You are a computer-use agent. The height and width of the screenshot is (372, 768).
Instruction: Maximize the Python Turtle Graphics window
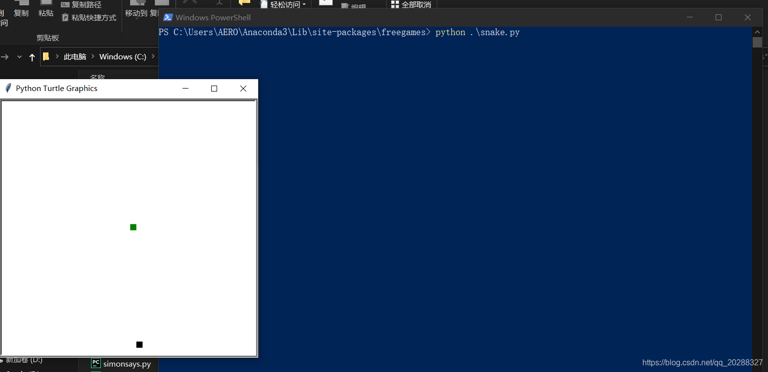[214, 89]
